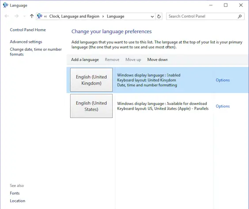
Task: Click 'Windows display language : Enabled' text
Action: pyautogui.click(x=149, y=75)
